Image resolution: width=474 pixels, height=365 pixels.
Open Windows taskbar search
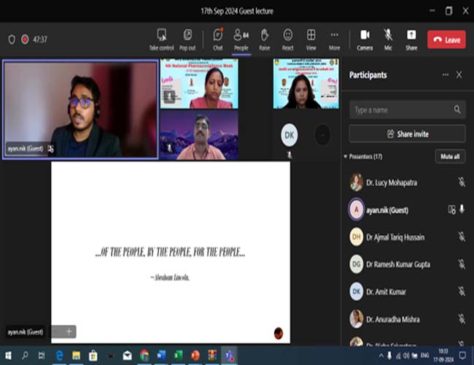click(25, 356)
